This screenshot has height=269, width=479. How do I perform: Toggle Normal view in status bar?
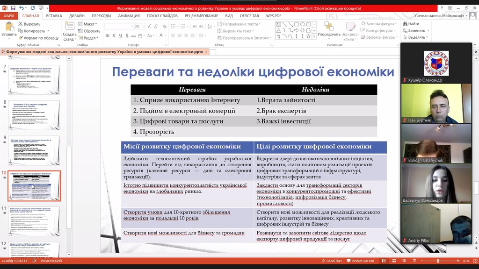[x=383, y=261]
